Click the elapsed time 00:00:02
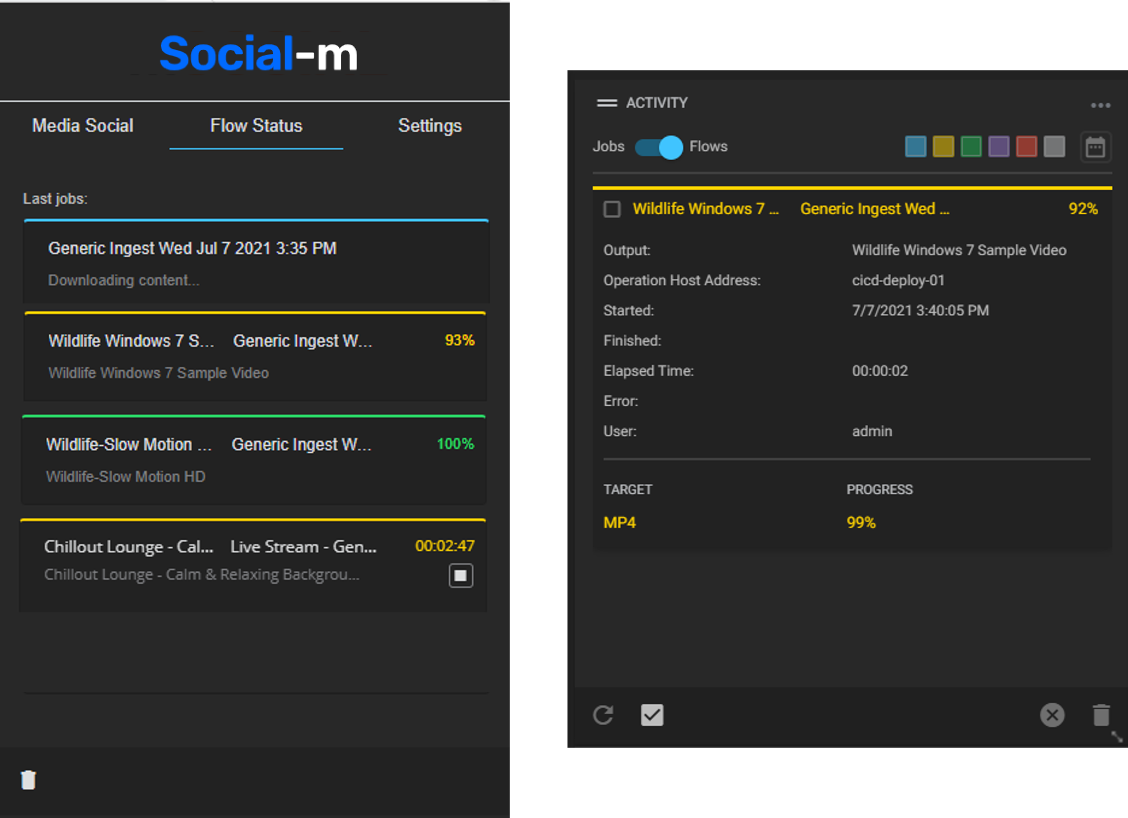1128x818 pixels. 880,371
